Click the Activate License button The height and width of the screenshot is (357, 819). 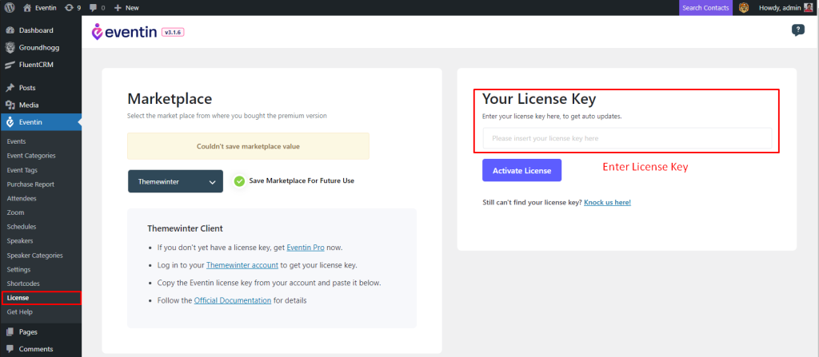pyautogui.click(x=521, y=170)
